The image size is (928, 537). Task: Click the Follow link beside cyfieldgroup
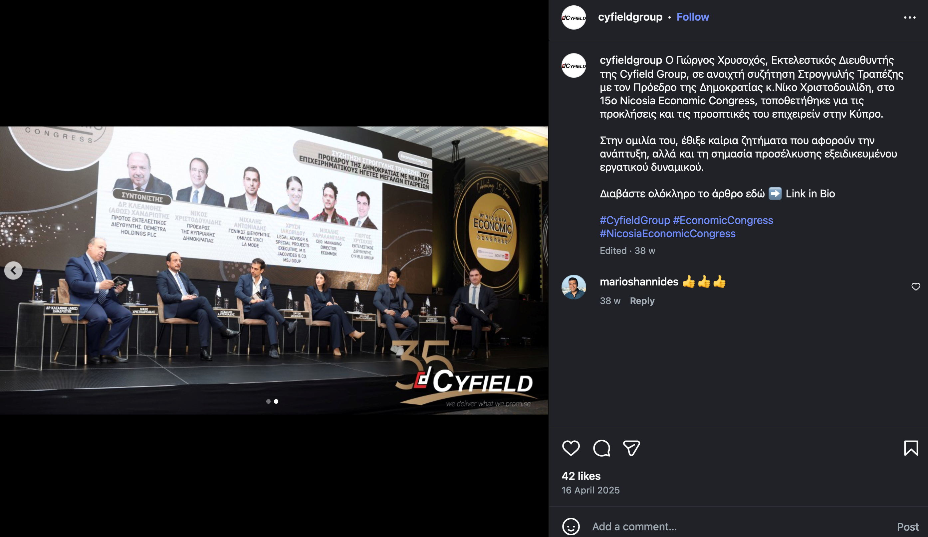tap(693, 17)
